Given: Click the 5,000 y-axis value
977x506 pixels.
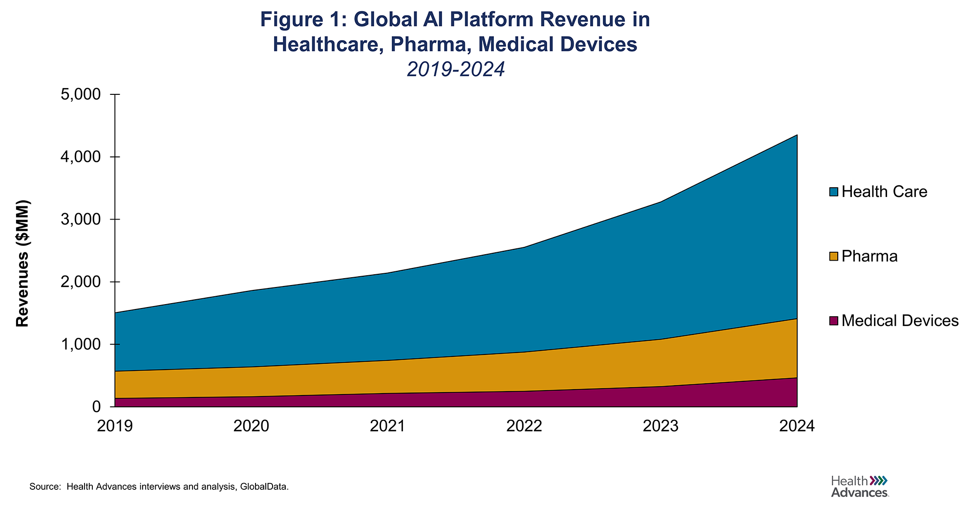Looking at the screenshot, I should [80, 94].
